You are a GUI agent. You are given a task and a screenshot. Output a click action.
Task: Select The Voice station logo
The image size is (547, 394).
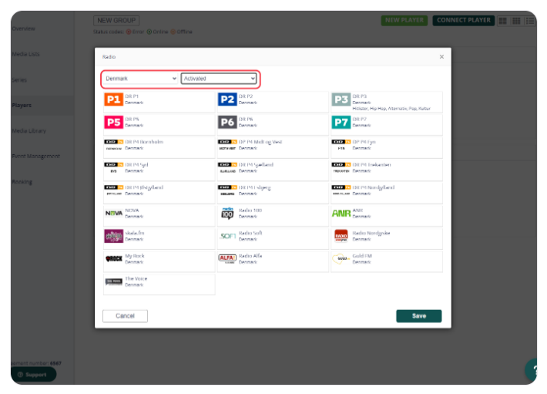tap(114, 281)
